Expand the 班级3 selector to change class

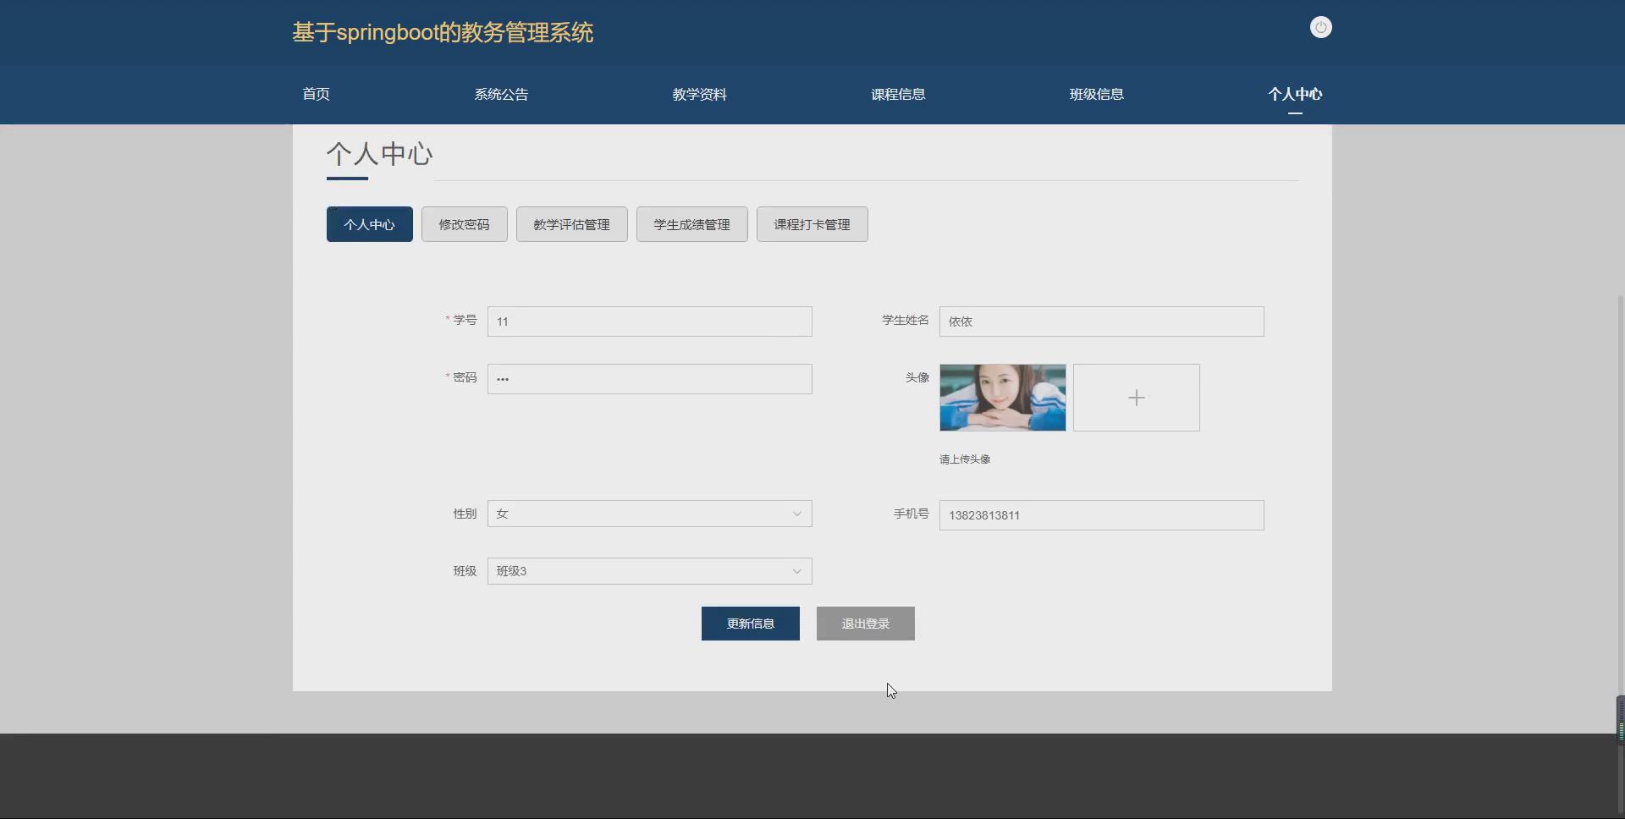[x=648, y=571]
